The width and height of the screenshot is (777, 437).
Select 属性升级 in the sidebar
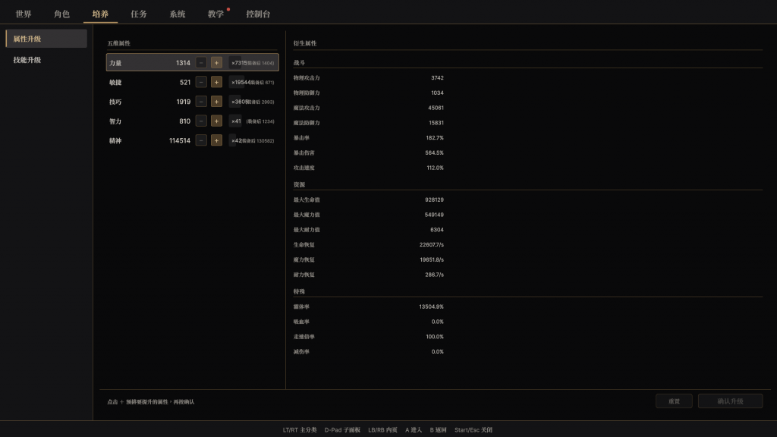pos(46,39)
